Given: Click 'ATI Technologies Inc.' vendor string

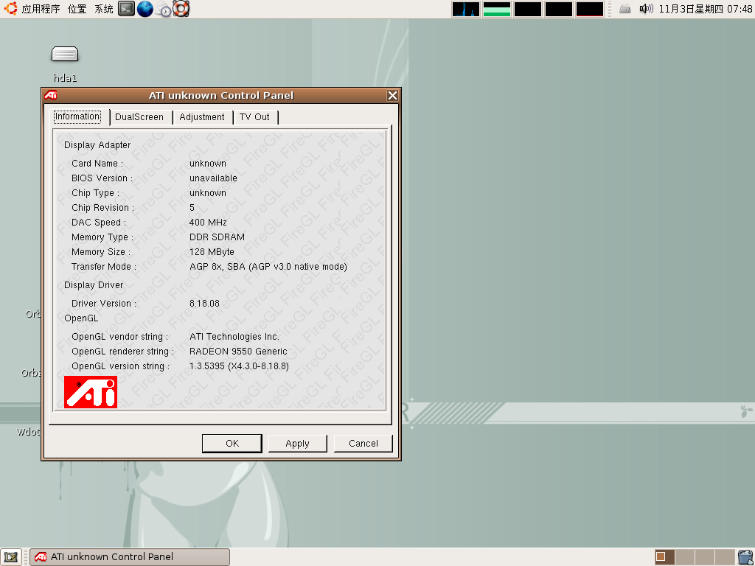Looking at the screenshot, I should point(234,336).
